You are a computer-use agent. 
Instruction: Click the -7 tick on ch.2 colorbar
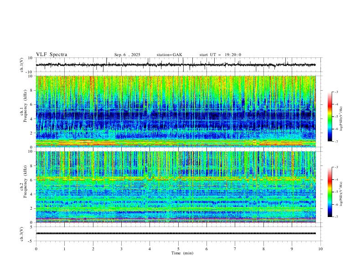pos(336,217)
